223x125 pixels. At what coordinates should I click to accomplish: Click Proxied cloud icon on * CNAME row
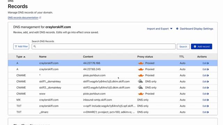[141, 75]
